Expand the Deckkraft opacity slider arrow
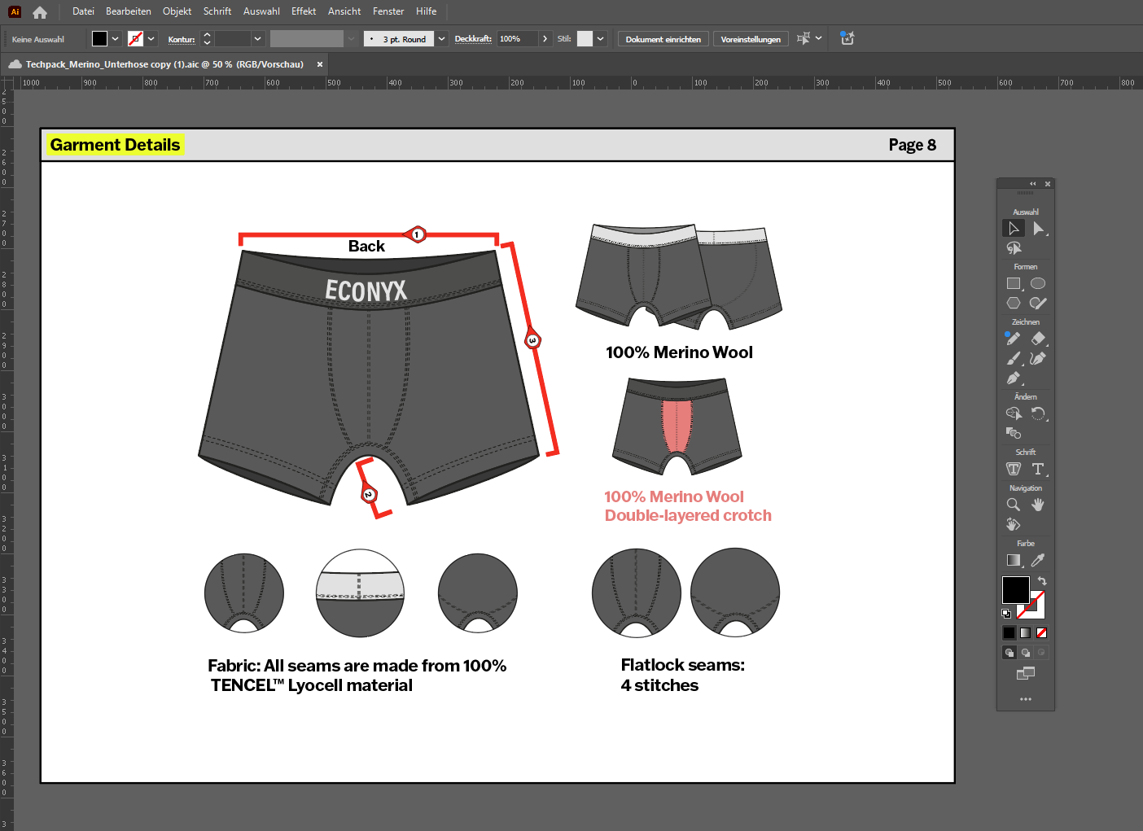1143x831 pixels. (545, 39)
